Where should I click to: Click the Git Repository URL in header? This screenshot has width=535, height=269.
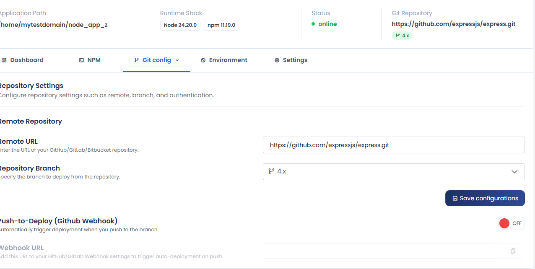pyautogui.click(x=454, y=24)
